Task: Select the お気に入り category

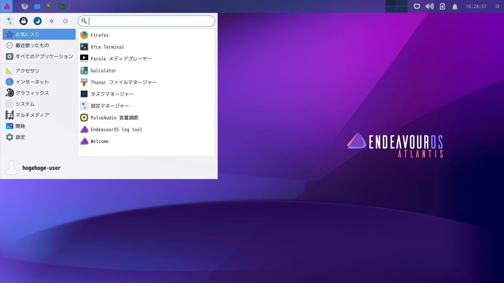Action: click(x=39, y=34)
